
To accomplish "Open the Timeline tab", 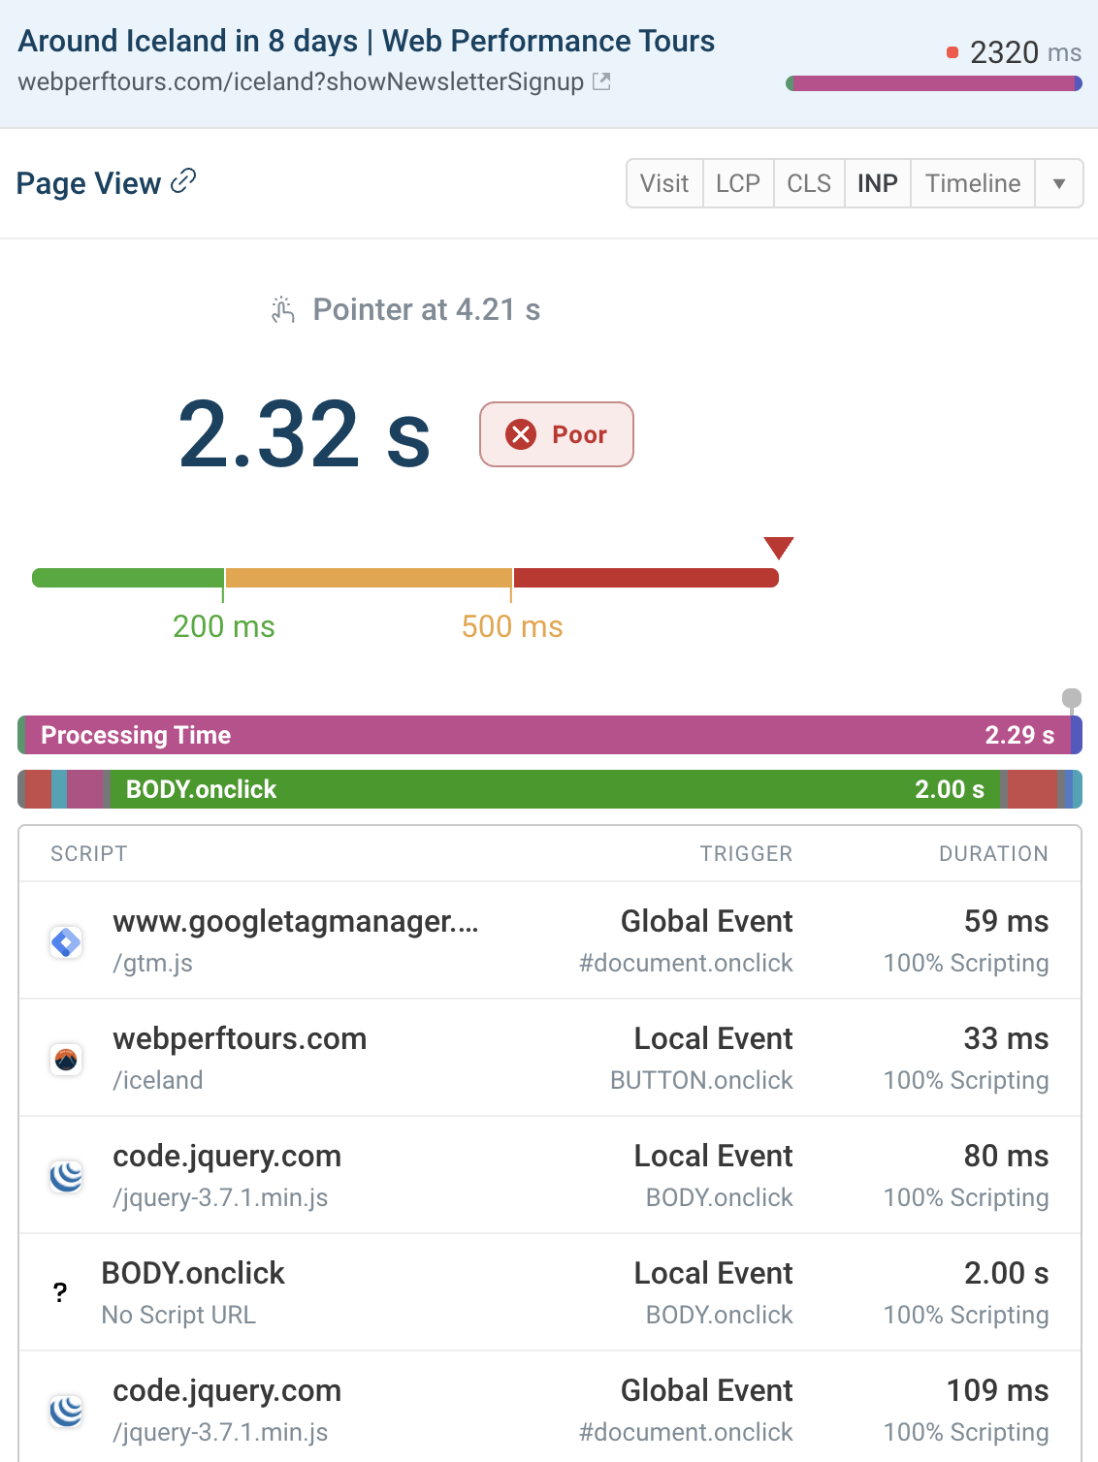I will click(x=973, y=183).
